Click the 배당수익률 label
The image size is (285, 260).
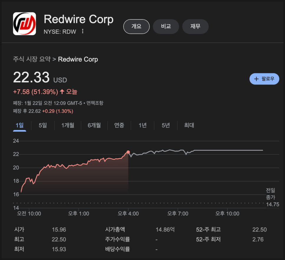click(x=117, y=249)
